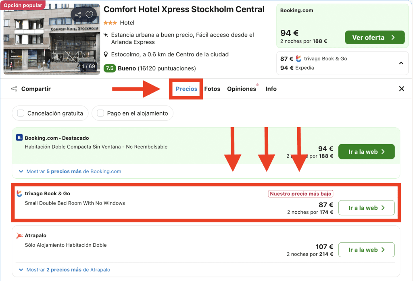Click the location pin icon near Estocolmo
The height and width of the screenshot is (281, 413).
[106, 54]
